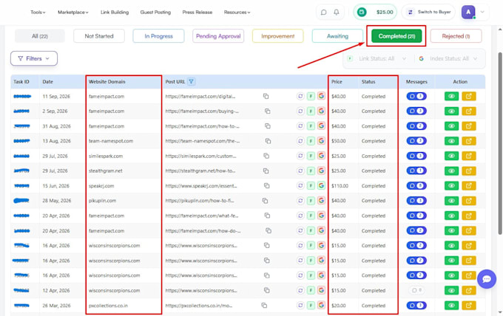Viewport: 503px width, 316px height.
Task: View task details for pxcollections.co.in row
Action: point(451,306)
